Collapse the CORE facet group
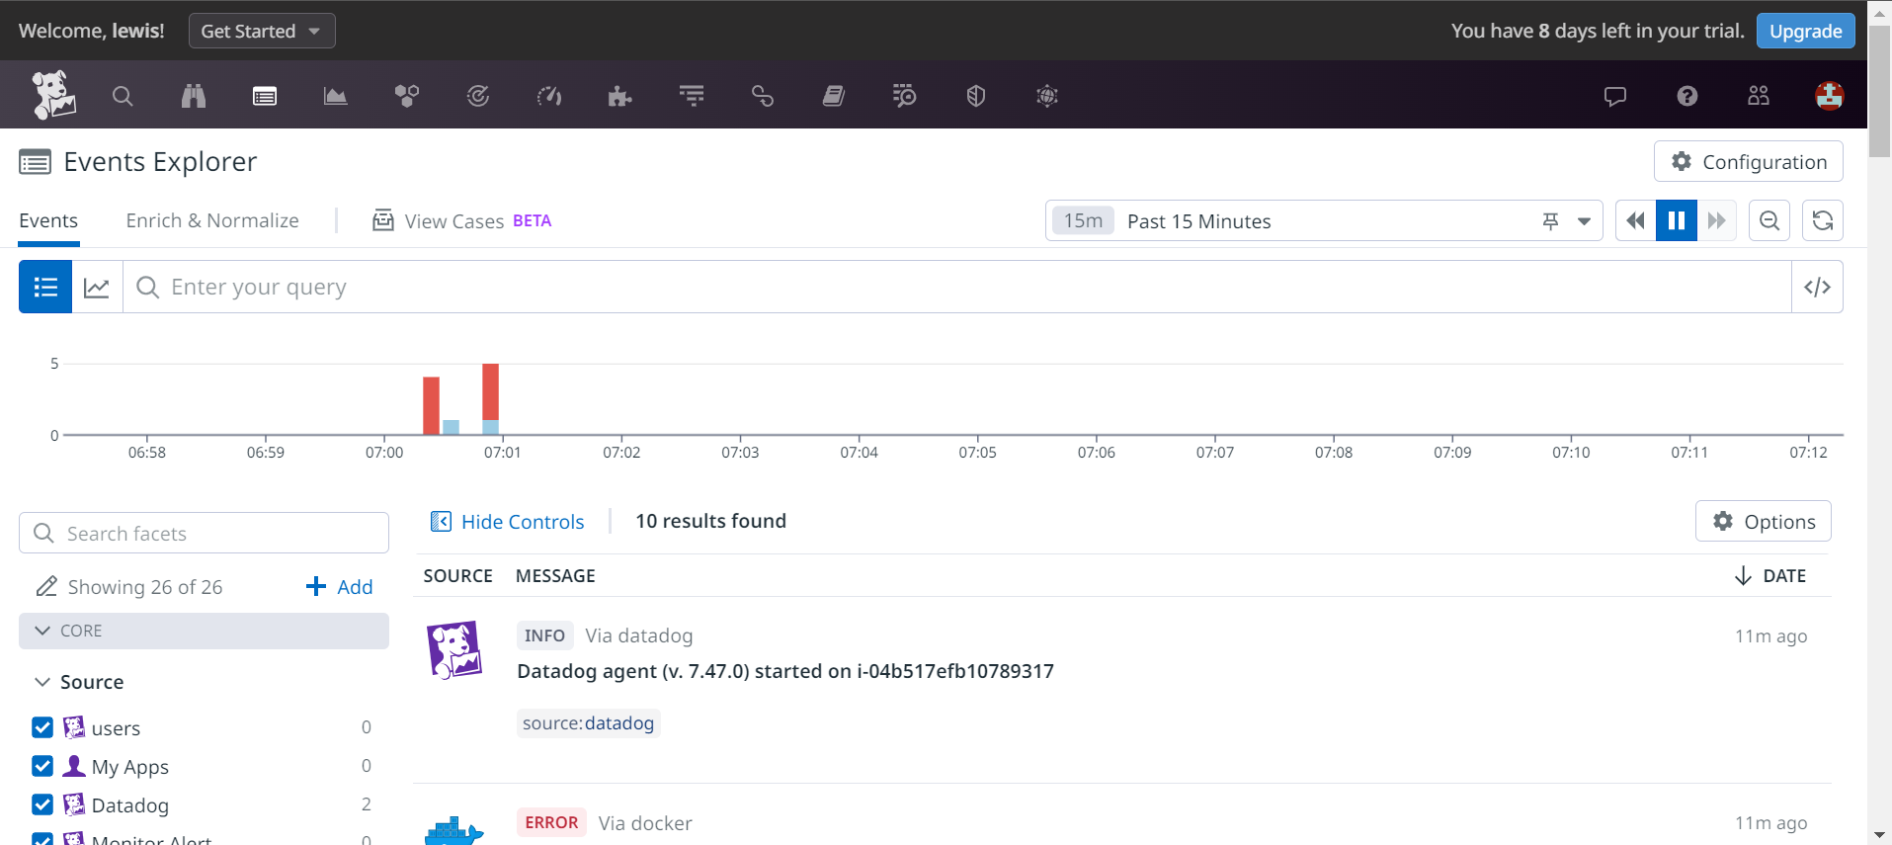 click(x=204, y=631)
